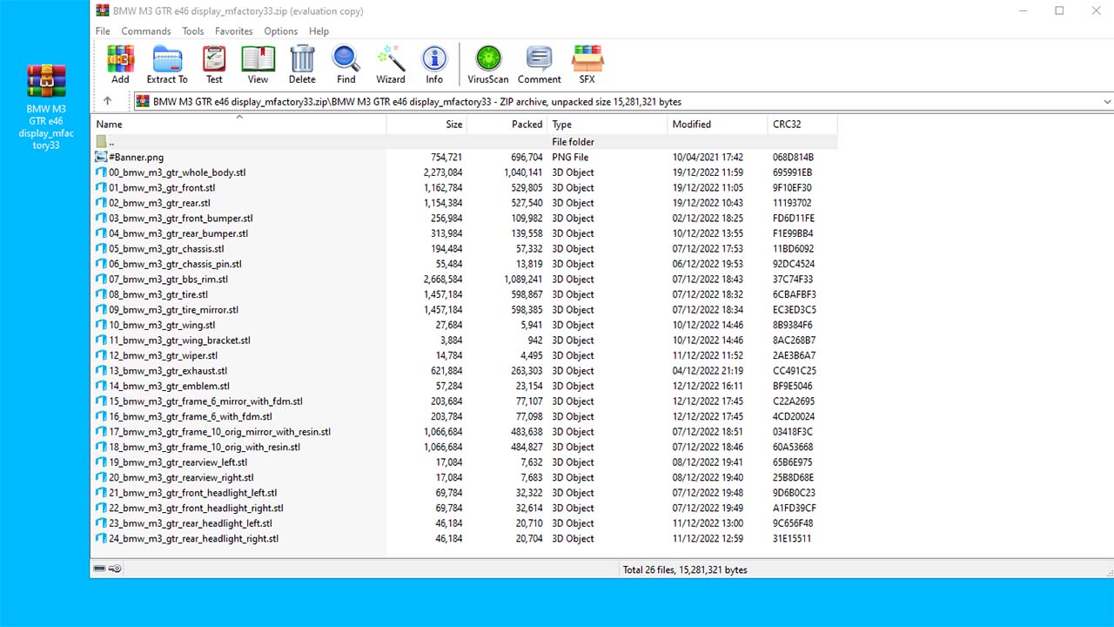Click the status bar total files text
Viewport: 1114px width, 627px height.
(x=685, y=570)
